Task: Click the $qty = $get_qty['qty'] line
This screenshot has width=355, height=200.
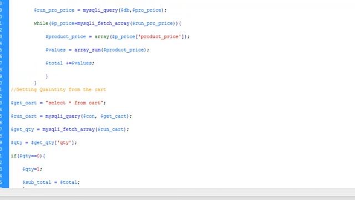Action: coord(44,143)
